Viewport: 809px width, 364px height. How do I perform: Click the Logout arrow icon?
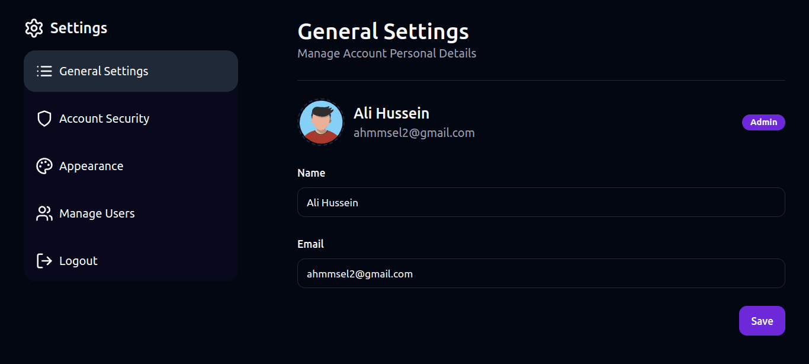pyautogui.click(x=44, y=261)
